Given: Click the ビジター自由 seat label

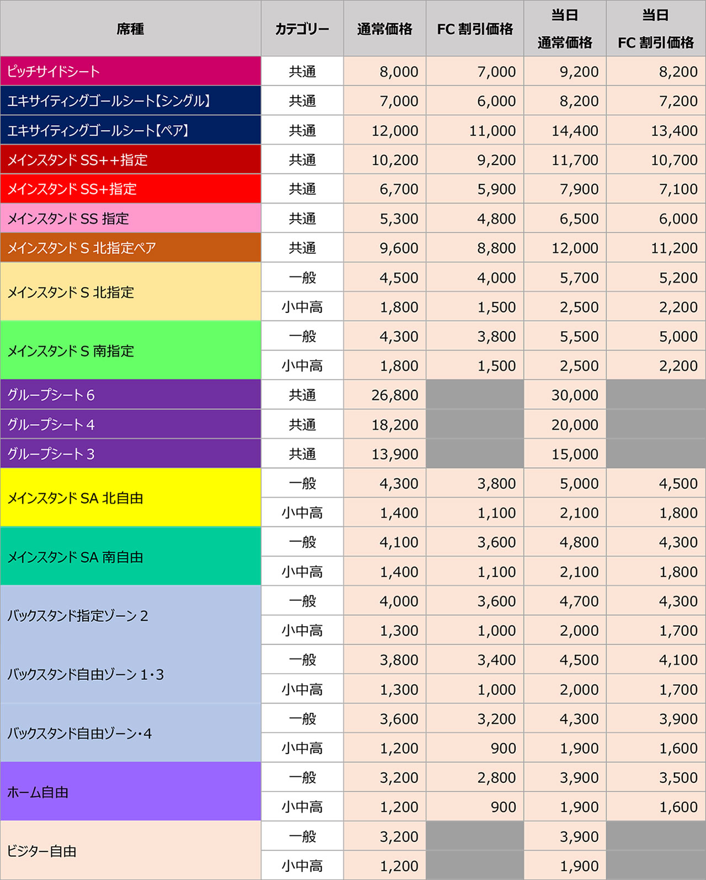Looking at the screenshot, I should click(x=130, y=851).
